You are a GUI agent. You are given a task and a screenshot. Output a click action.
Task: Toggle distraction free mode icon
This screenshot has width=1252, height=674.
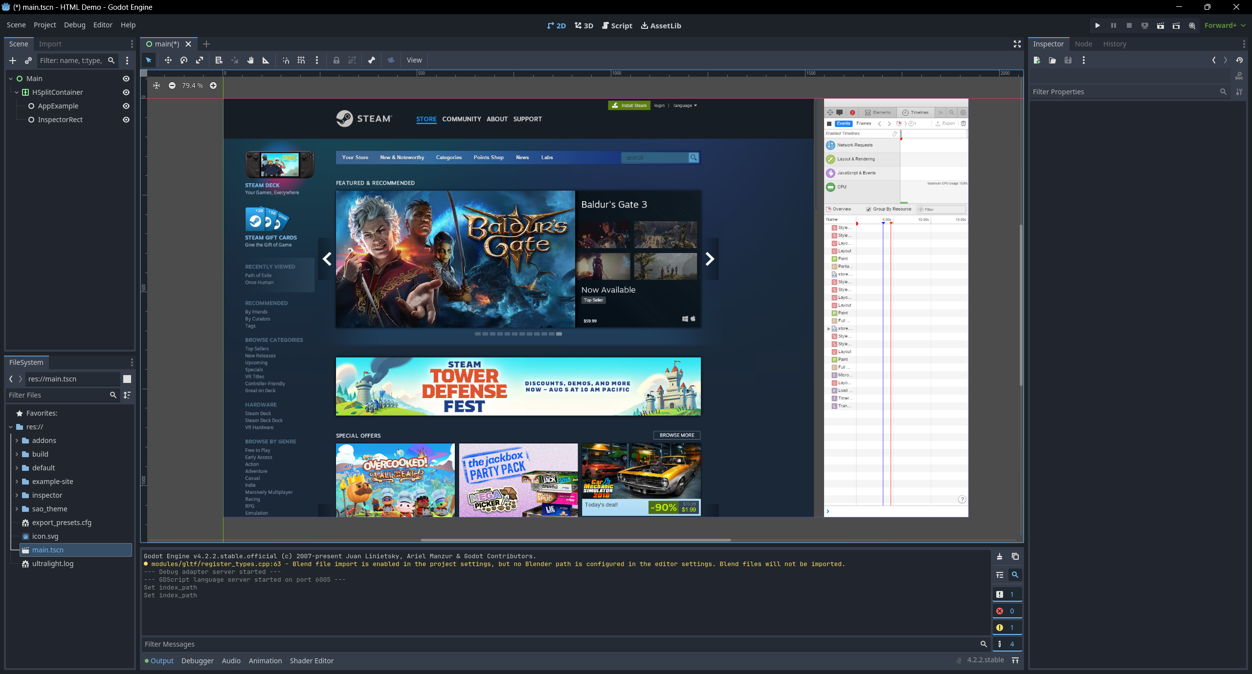tap(1017, 44)
